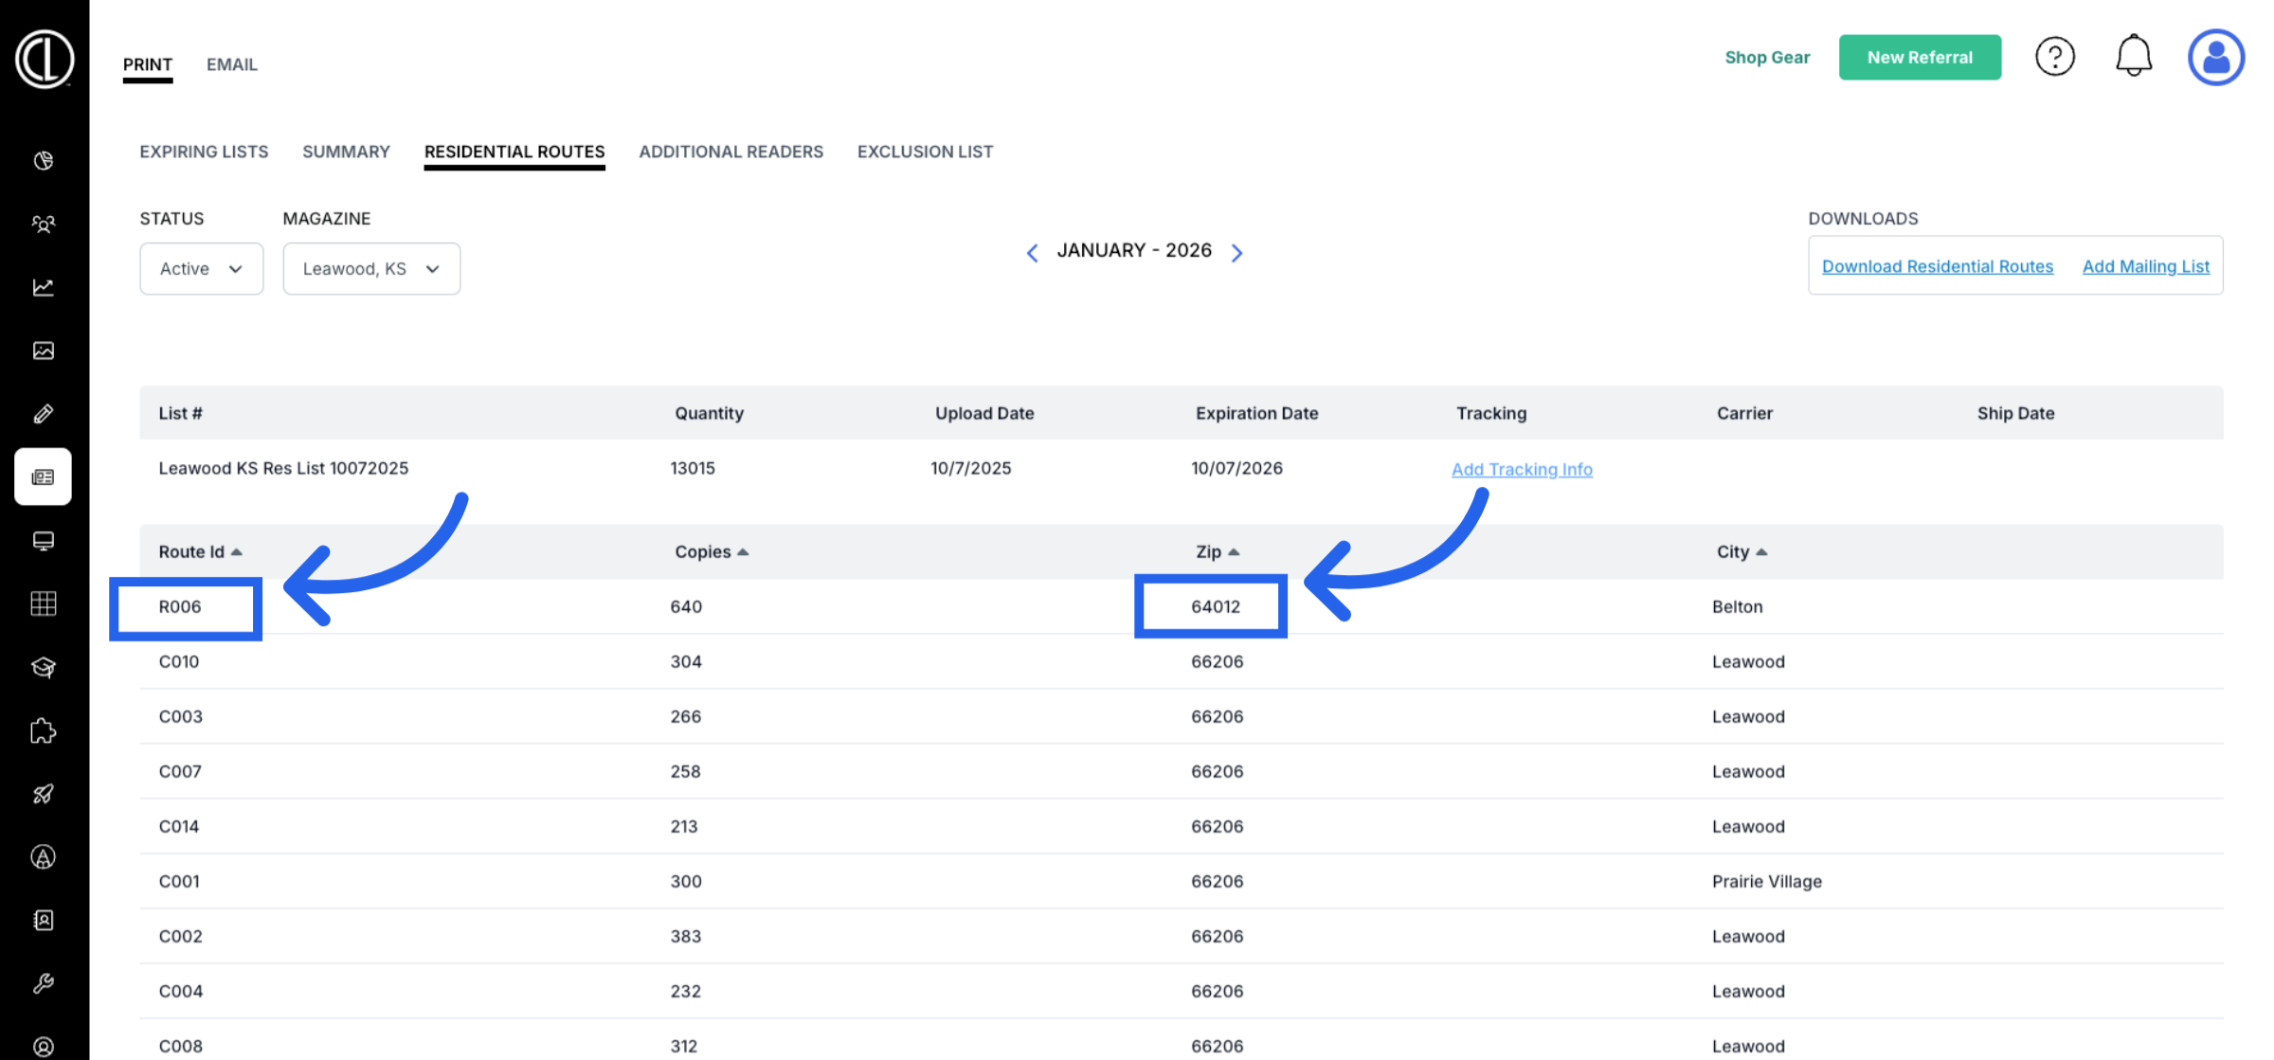
Task: Click Download Residential Routes link
Action: coord(1937,266)
